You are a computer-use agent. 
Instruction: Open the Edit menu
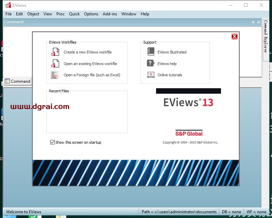click(x=19, y=14)
